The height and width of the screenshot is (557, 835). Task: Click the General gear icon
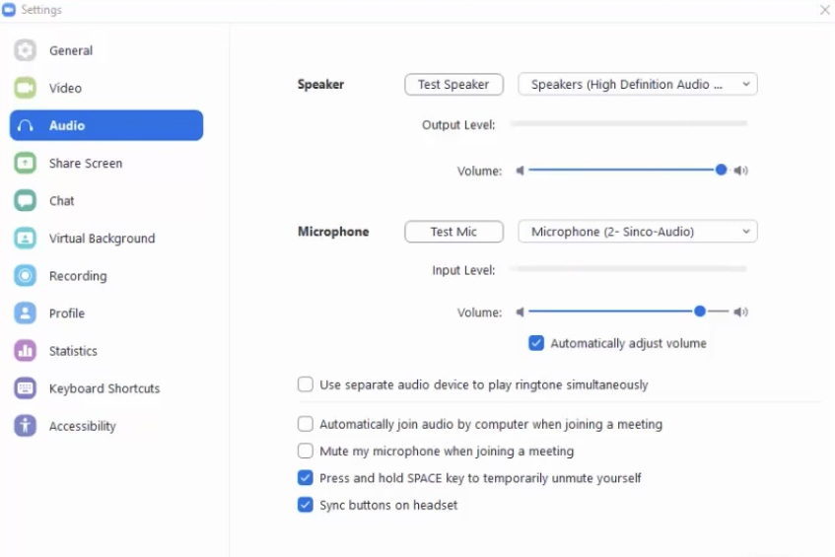click(26, 50)
